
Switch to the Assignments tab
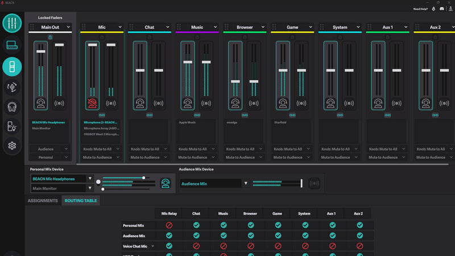point(43,201)
